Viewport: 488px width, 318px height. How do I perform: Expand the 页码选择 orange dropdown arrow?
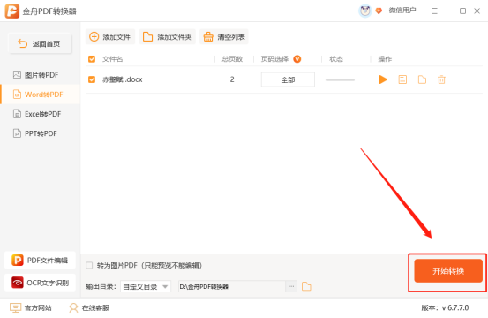point(297,59)
